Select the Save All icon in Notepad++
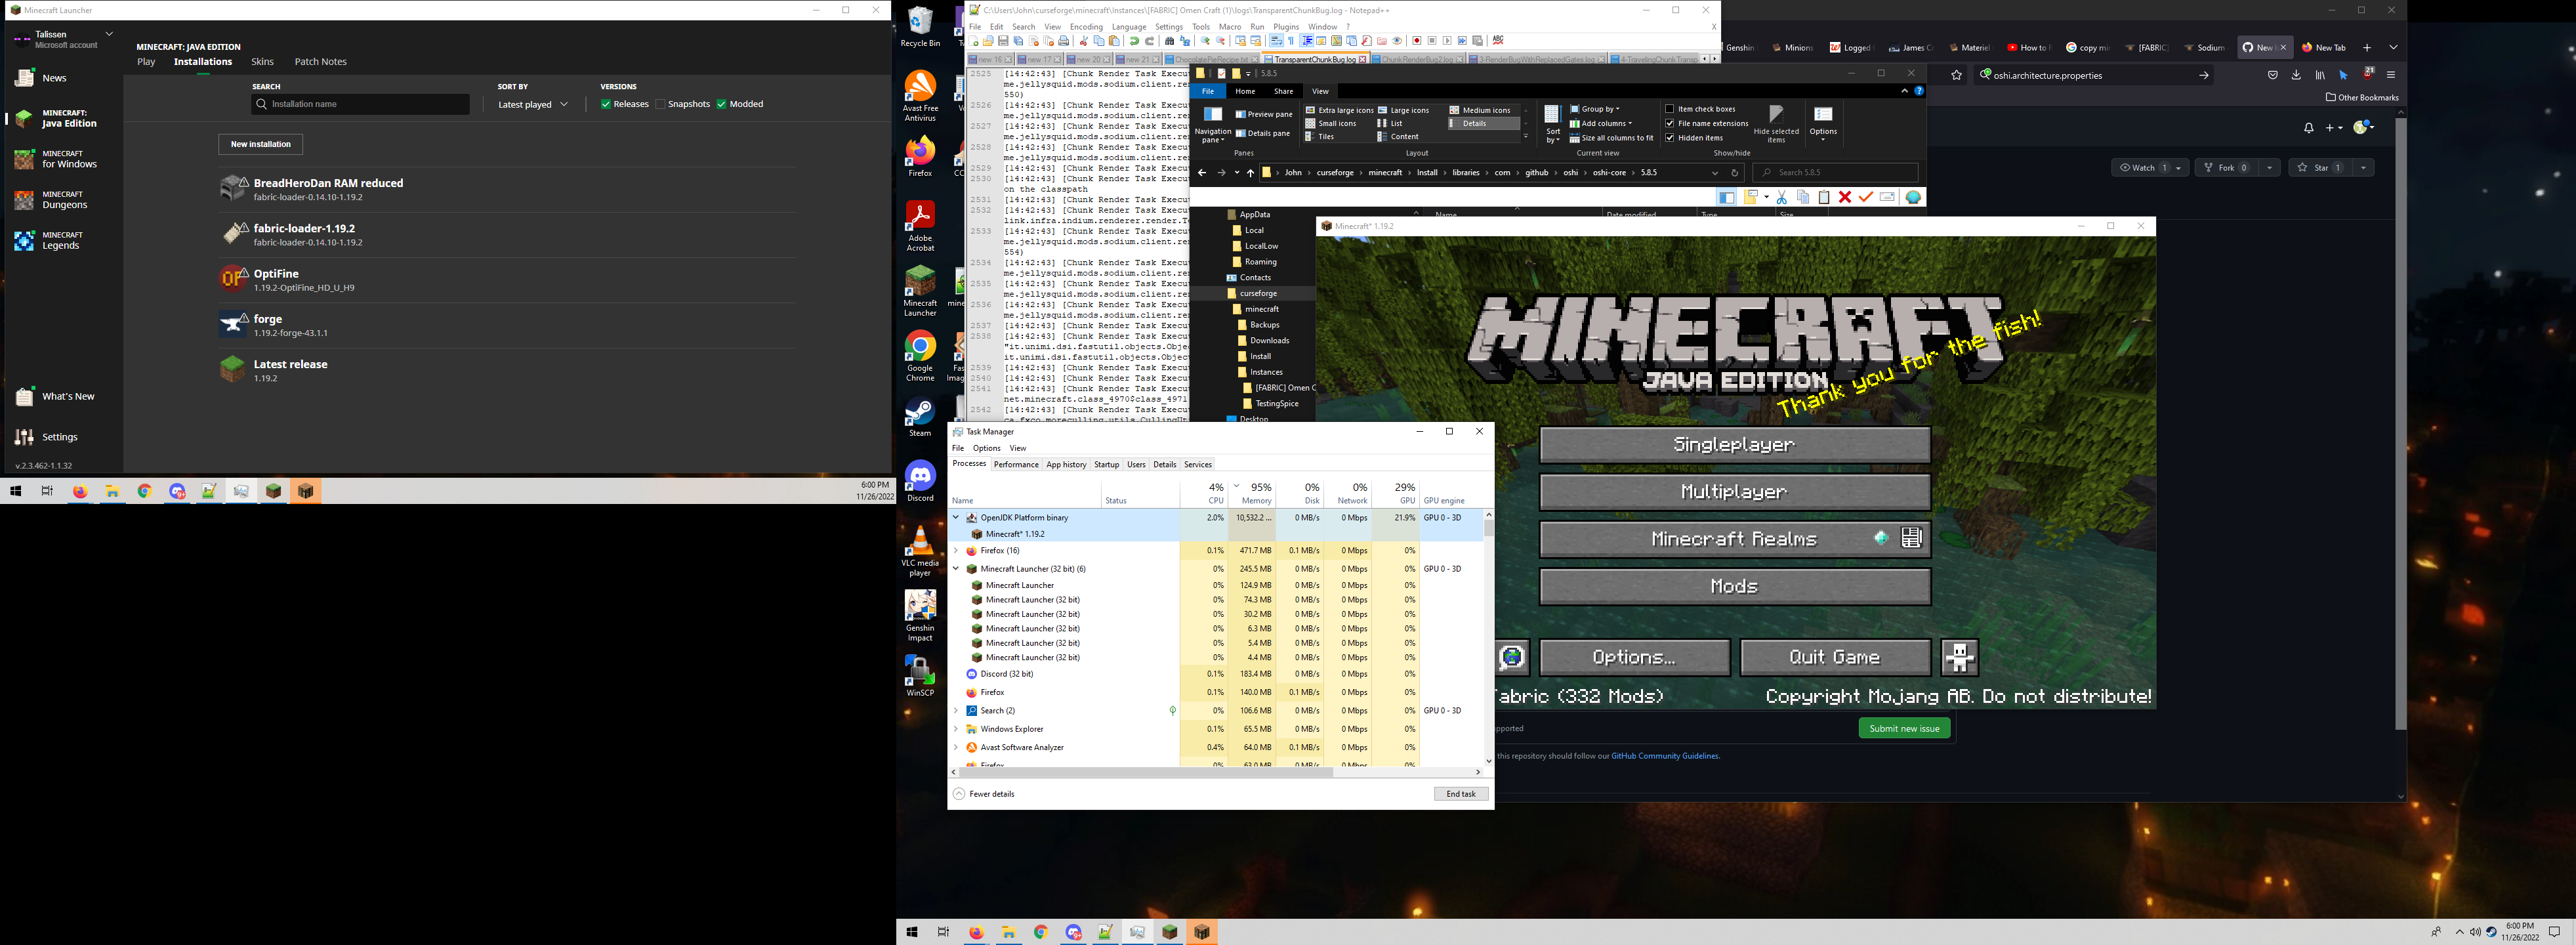This screenshot has width=2576, height=945. coord(1018,41)
